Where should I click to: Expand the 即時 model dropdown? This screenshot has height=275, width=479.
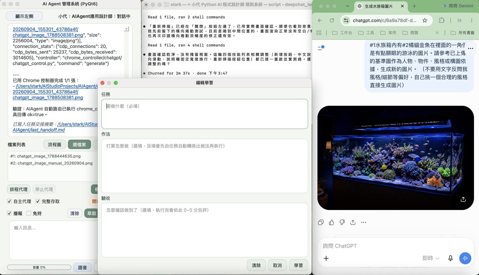click(x=431, y=258)
